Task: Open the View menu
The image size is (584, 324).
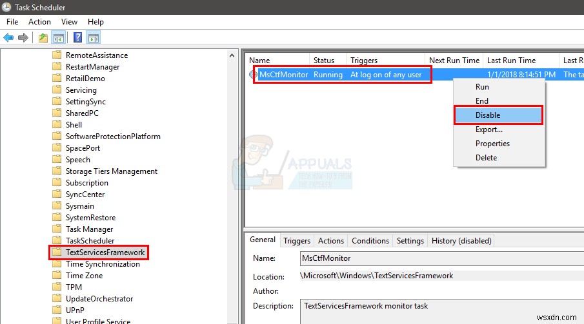Action: pos(69,22)
